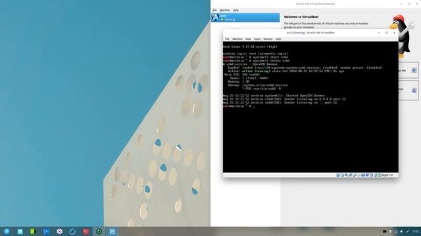Screen dimensions: 421x236
Task: Click the volume icon in system tray
Action: pos(401,231)
